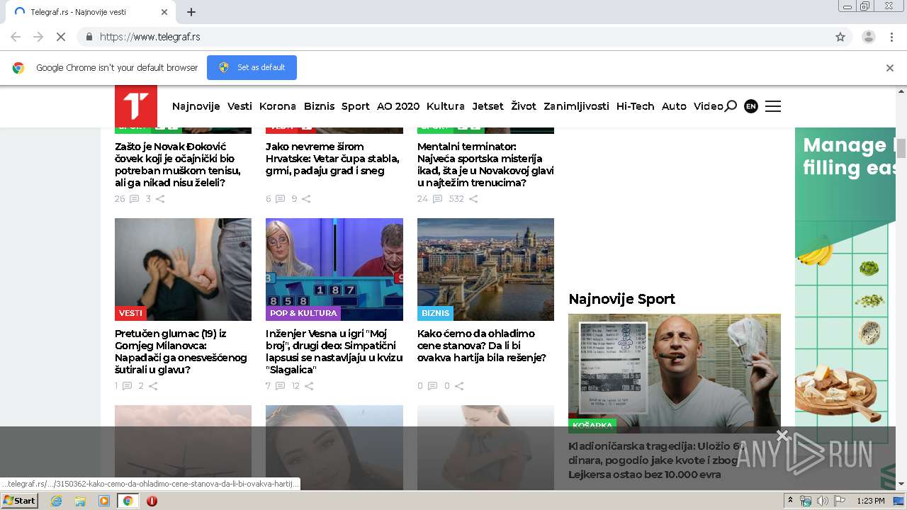The height and width of the screenshot is (510, 907).
Task: Click the forward navigation arrow
Action: 38,37
